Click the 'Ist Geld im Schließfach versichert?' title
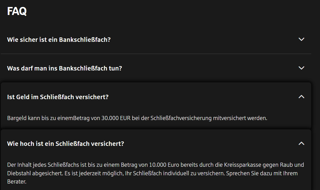The image size is (320, 190). [x=58, y=97]
